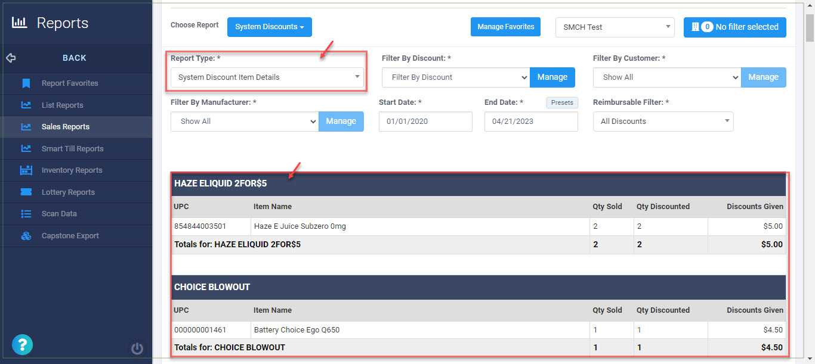Click Manage next to Filter By Manufacturer
815x364 pixels.
(341, 121)
